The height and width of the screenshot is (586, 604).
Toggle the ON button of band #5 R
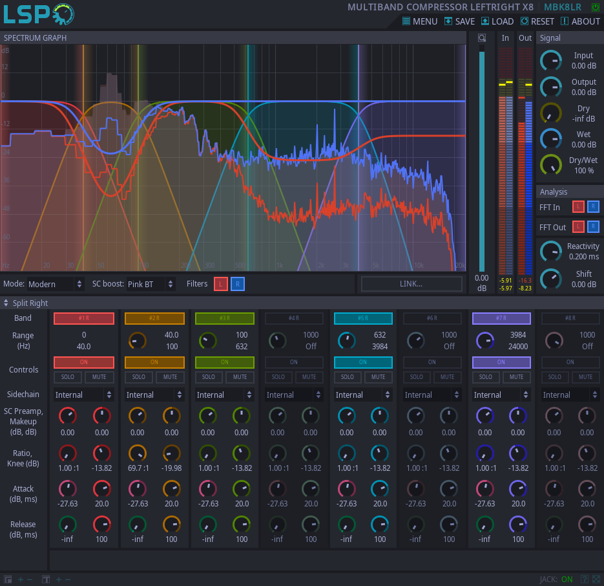coord(363,362)
